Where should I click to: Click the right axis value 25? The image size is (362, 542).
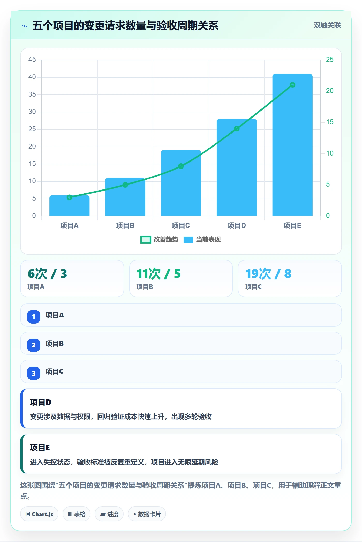pyautogui.click(x=330, y=60)
